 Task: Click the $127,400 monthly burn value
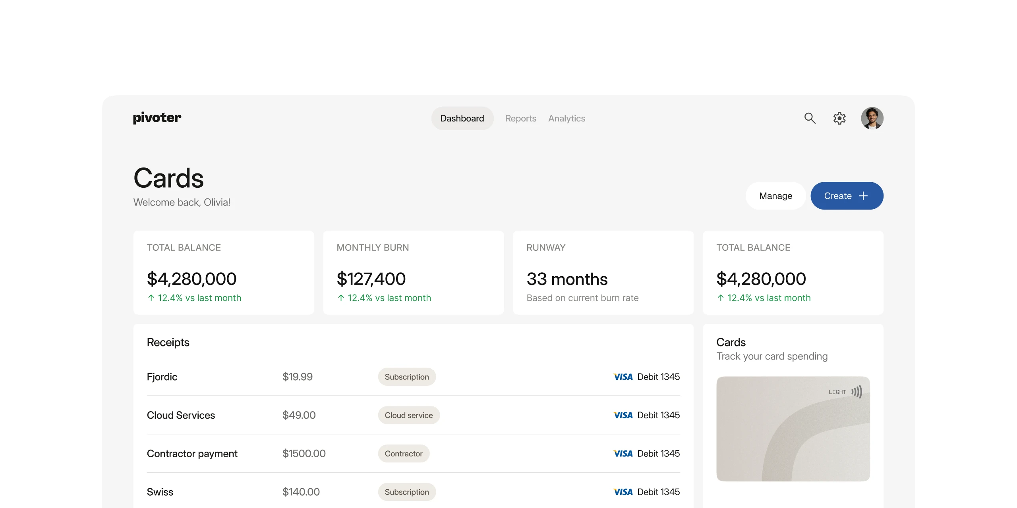coord(371,279)
